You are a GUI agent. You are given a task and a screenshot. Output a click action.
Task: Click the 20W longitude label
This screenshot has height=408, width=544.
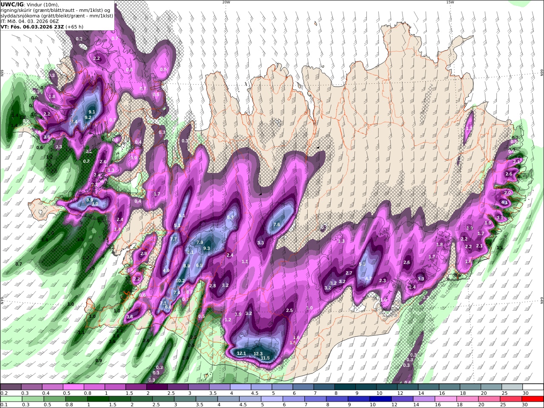pyautogui.click(x=226, y=2)
